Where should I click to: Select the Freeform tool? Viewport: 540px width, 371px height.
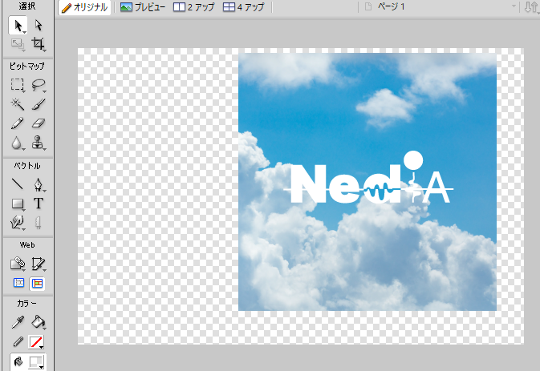18,223
